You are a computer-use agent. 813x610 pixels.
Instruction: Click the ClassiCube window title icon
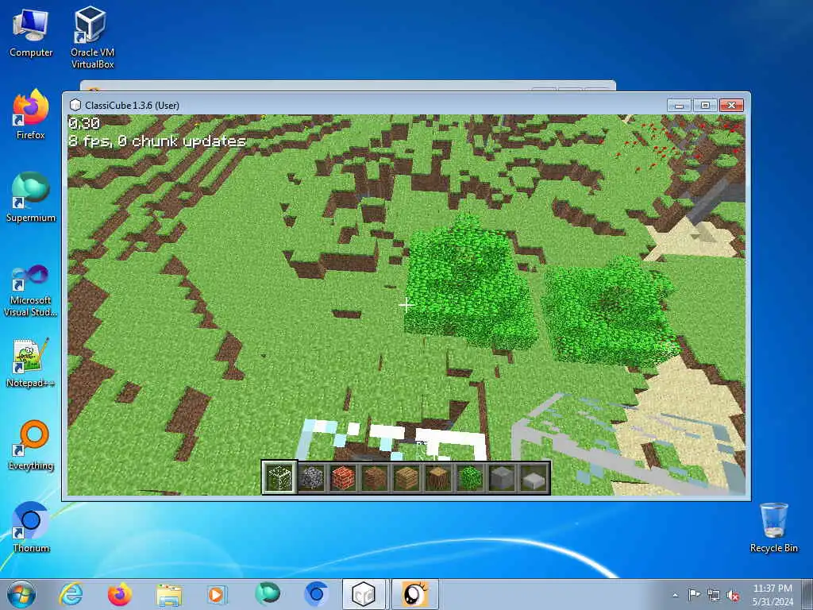coord(75,106)
